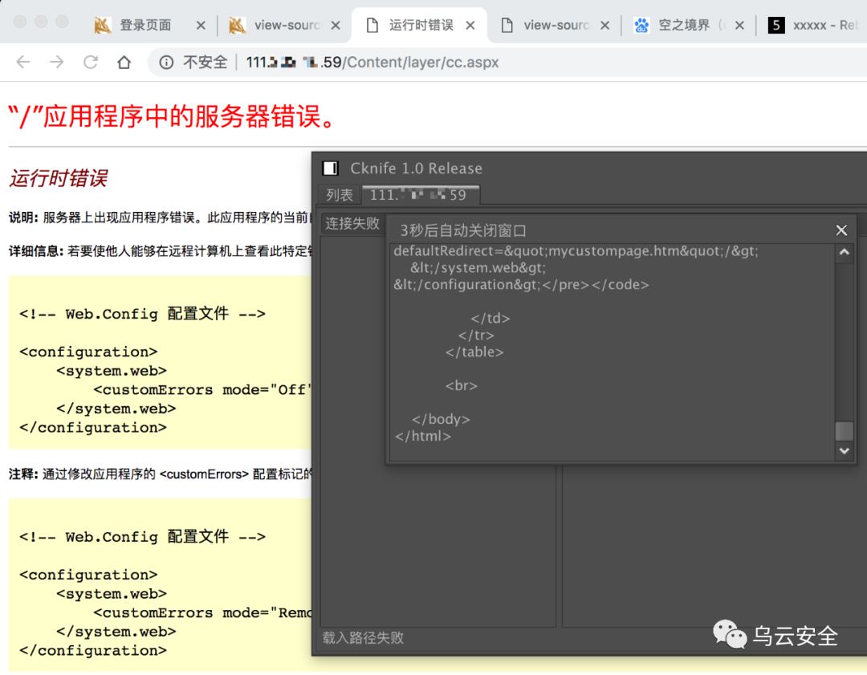The height and width of the screenshot is (675, 867).
Task: Switch to the 登录页面 tab
Action: coord(145,25)
